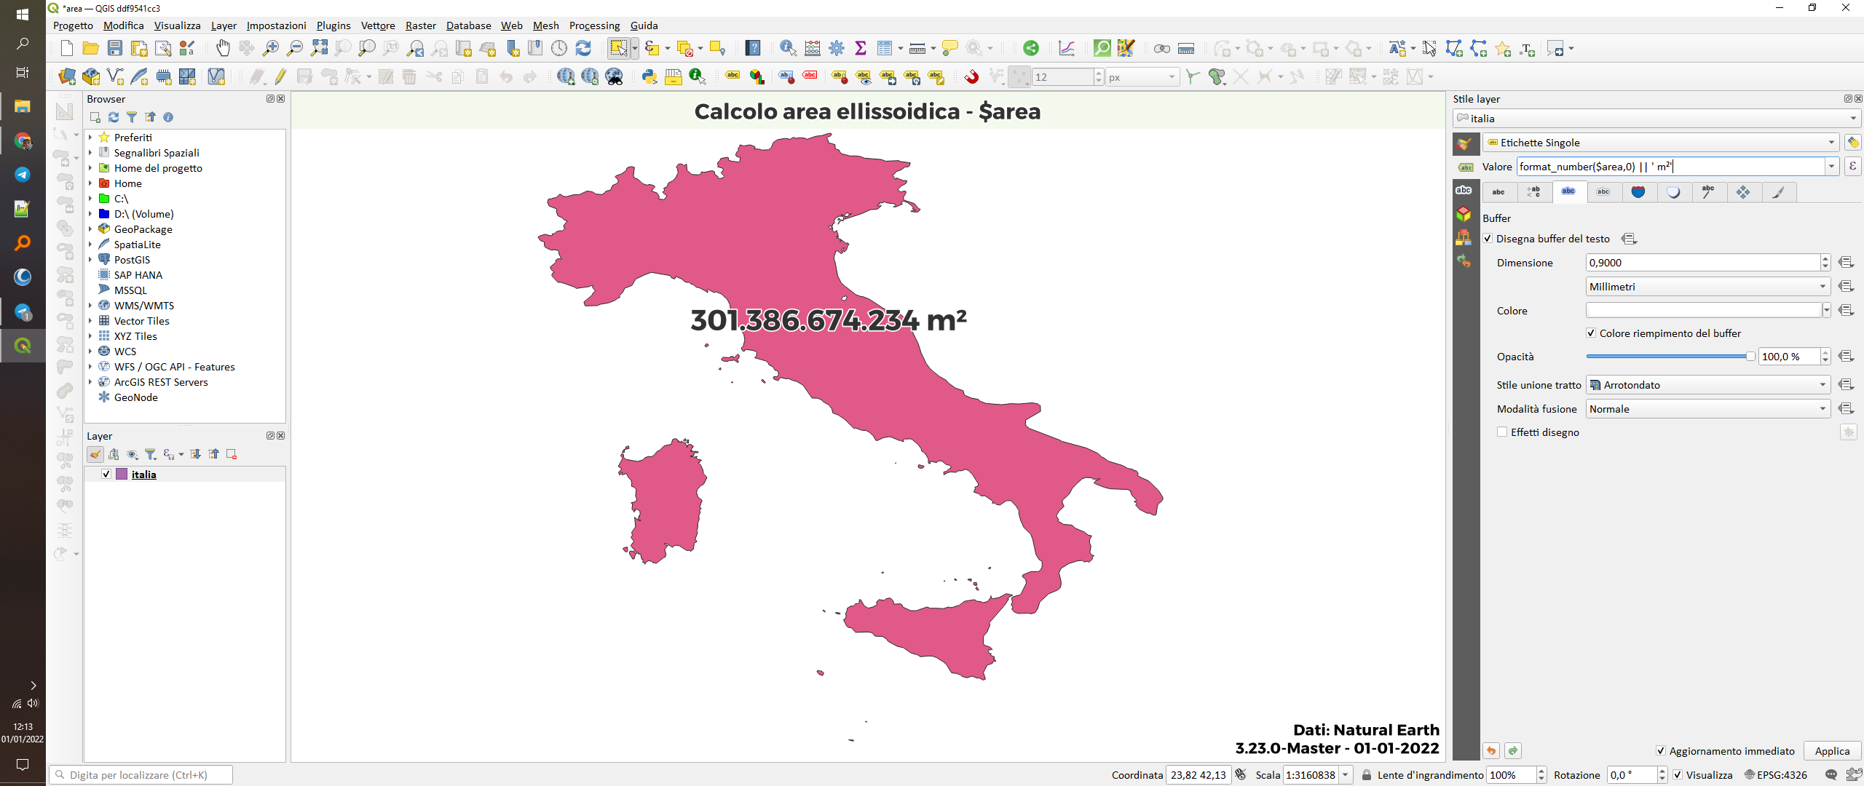Open the expression editor epsilon button

click(x=1852, y=167)
